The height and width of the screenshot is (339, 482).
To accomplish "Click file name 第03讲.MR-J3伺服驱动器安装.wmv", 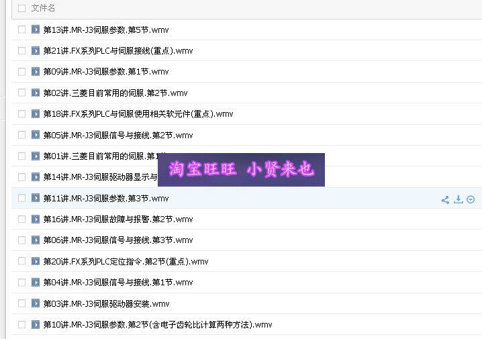I will [106, 303].
